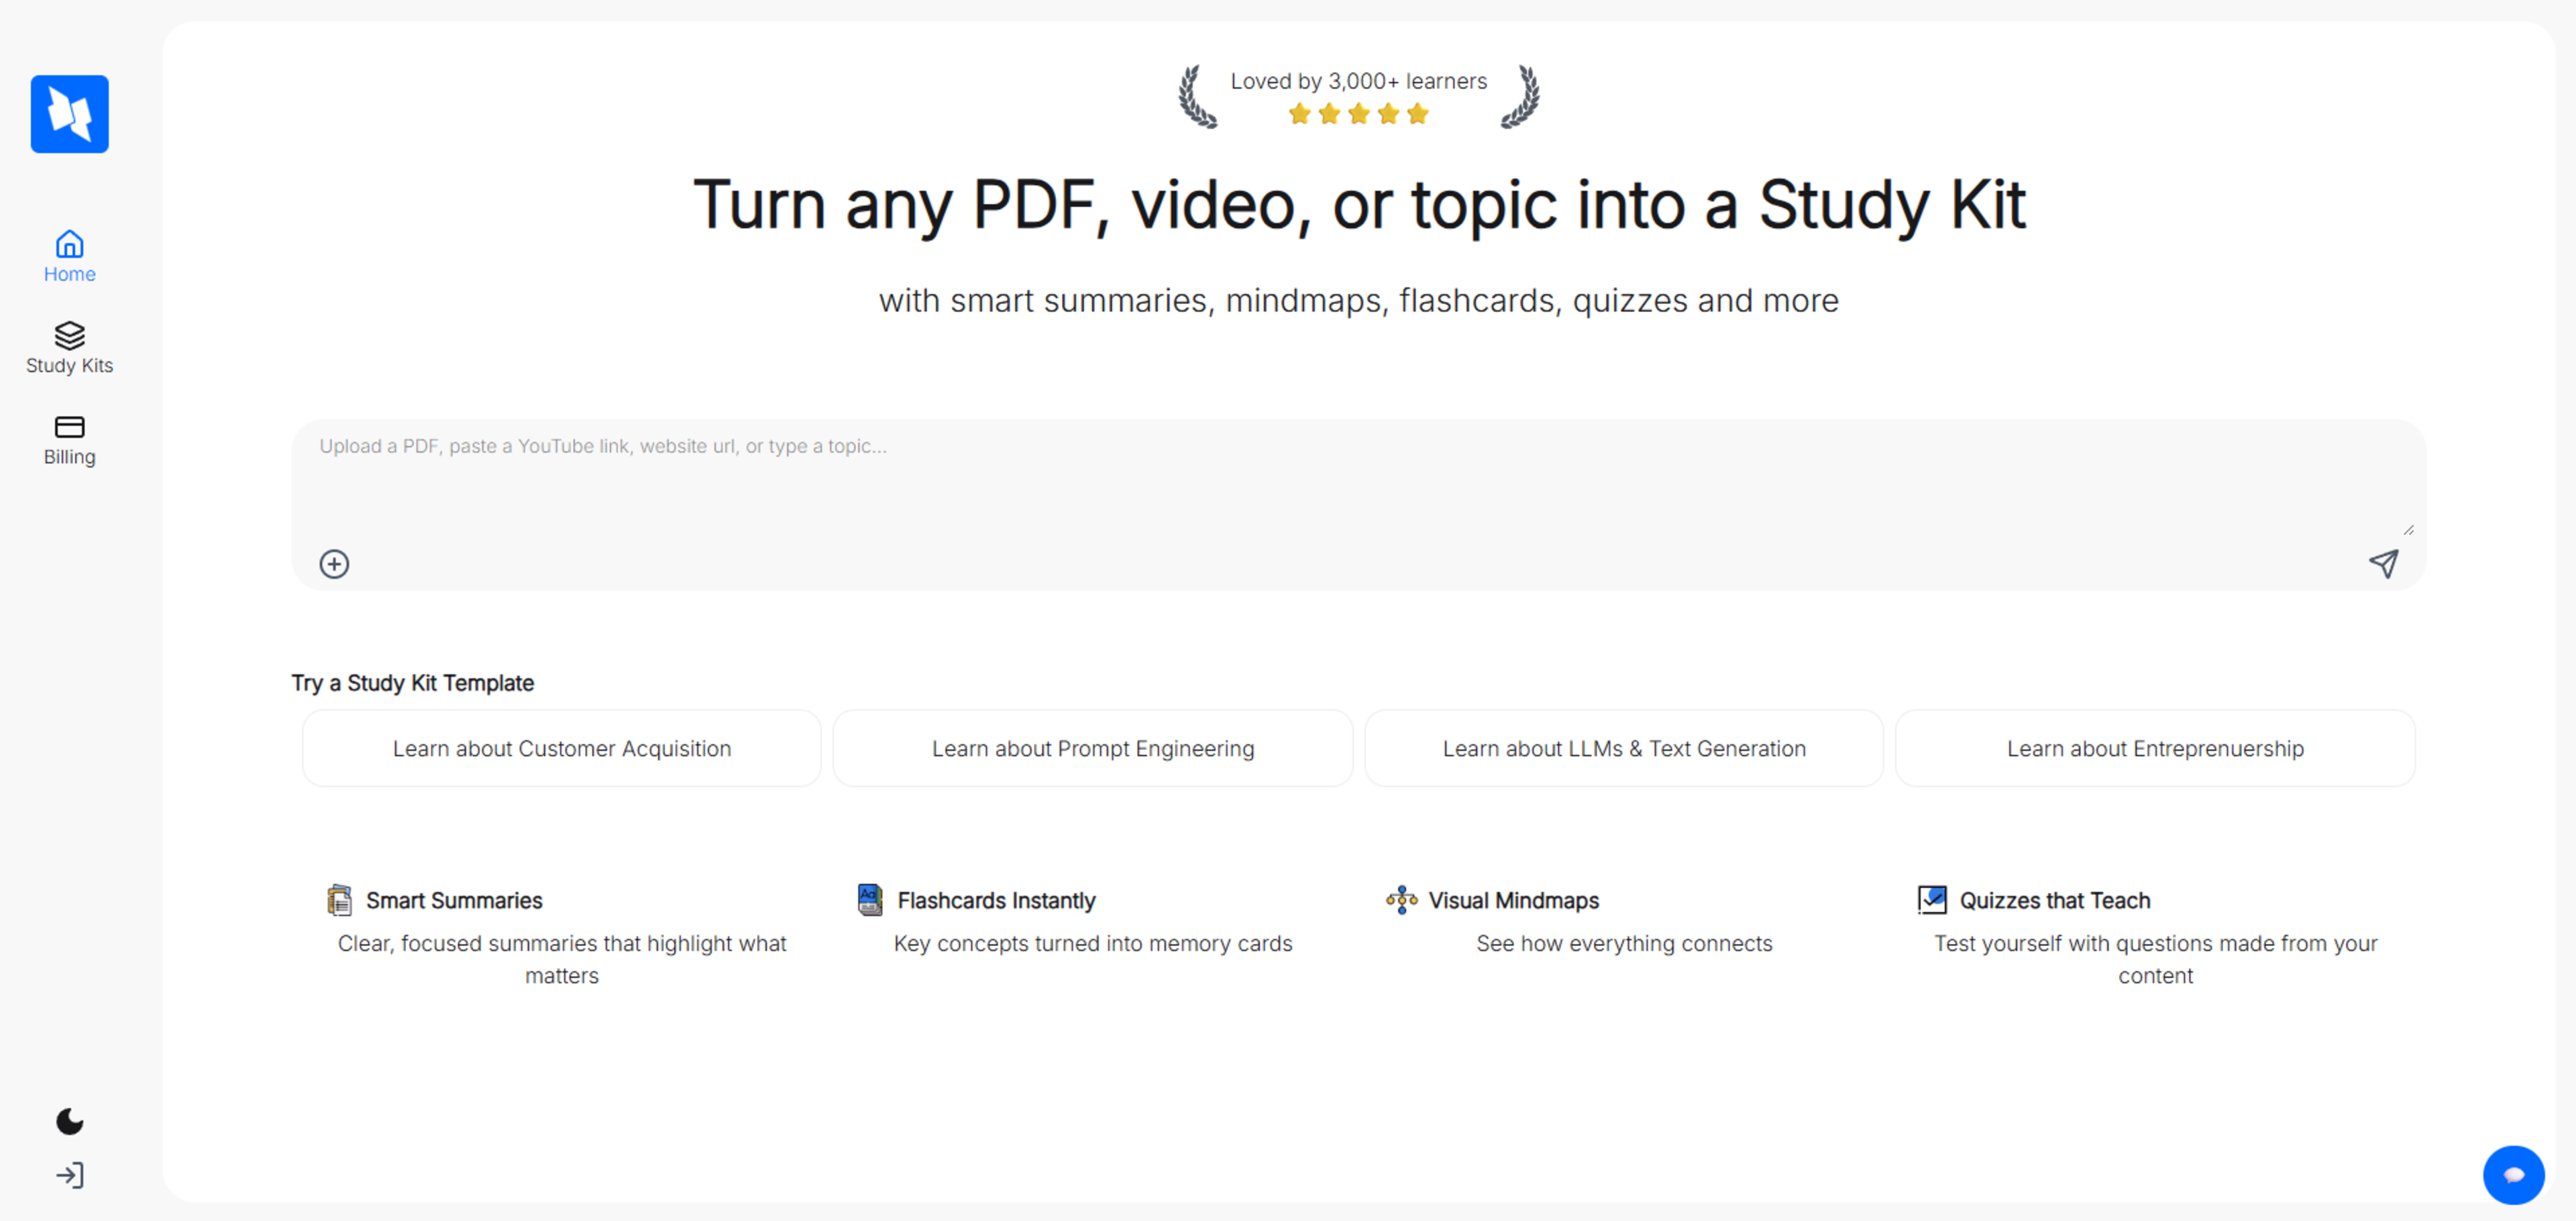This screenshot has width=2576, height=1221.
Task: Click the Quizzes that Teach checkbox icon
Action: tap(1931, 900)
